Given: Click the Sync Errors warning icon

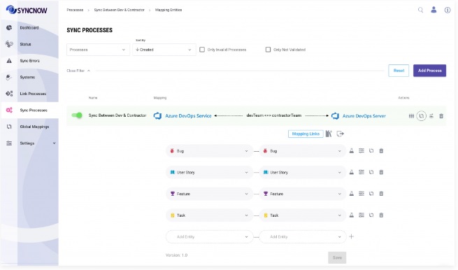Looking at the screenshot, I should tap(9, 61).
